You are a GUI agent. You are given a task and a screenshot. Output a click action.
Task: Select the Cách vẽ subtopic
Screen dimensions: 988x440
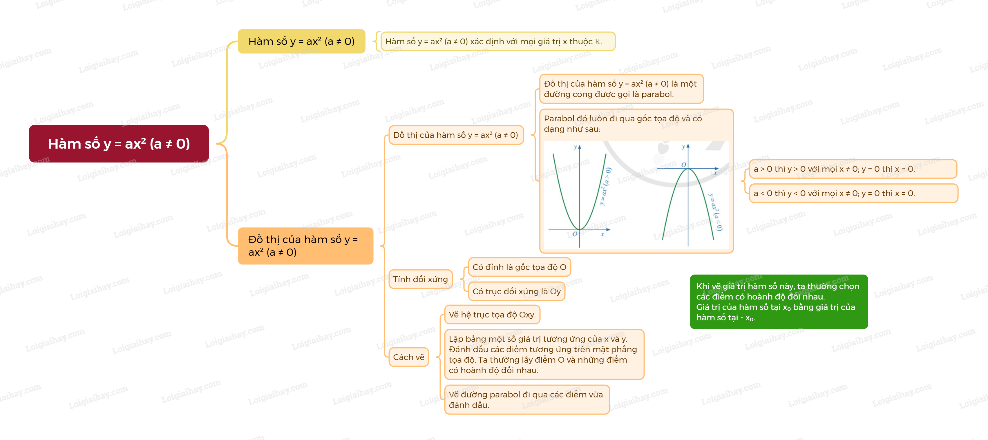click(408, 357)
